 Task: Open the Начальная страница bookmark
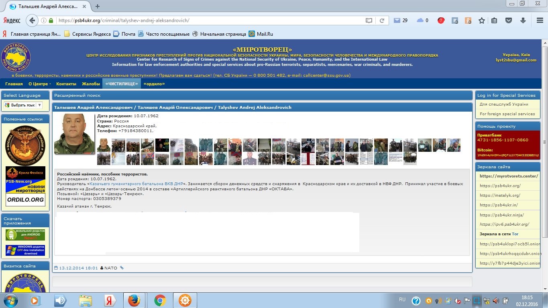[x=219, y=34]
